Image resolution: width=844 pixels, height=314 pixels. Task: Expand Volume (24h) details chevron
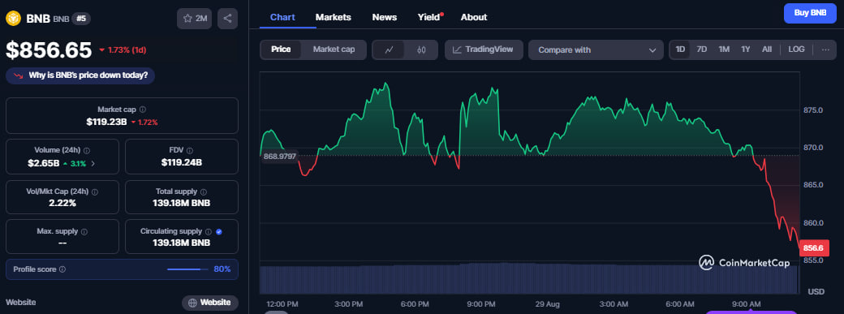[93, 163]
